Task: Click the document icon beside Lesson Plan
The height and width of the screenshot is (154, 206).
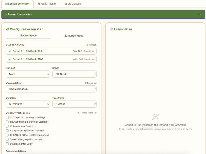Action: [x=112, y=29]
